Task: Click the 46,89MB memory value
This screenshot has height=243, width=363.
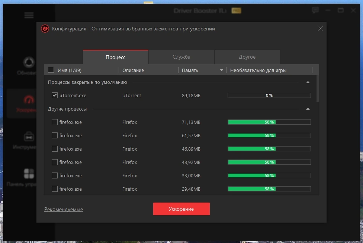Action: (x=191, y=149)
